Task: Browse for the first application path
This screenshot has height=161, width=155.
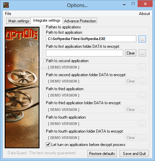Action: tap(142, 39)
